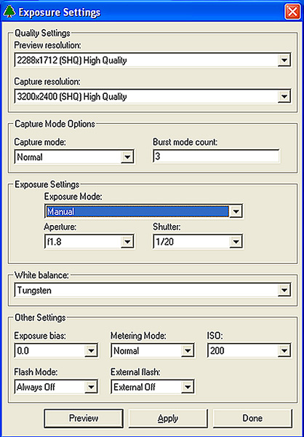The width and height of the screenshot is (304, 437).
Task: Expand the Capture mode dropdown
Action: click(127, 157)
